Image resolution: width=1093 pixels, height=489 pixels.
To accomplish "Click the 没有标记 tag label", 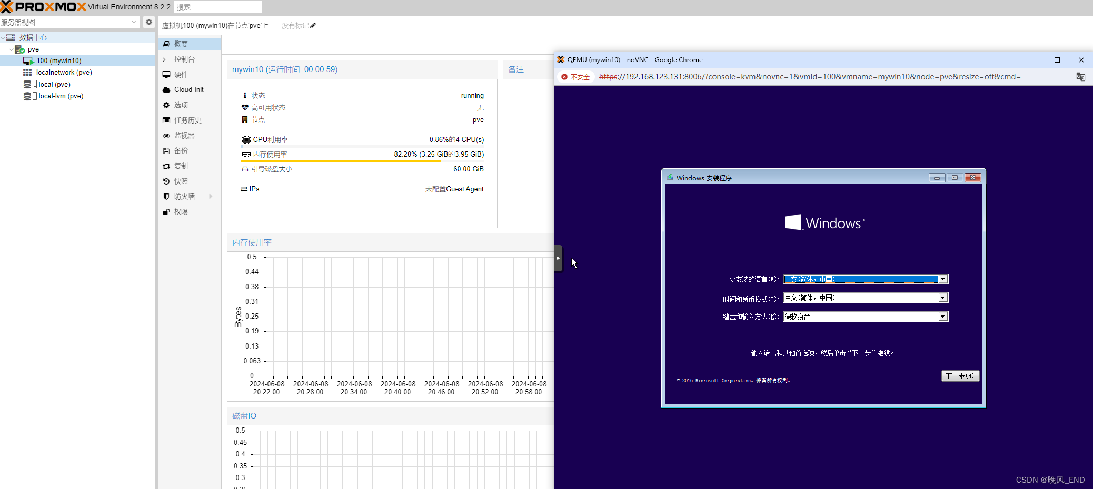I will click(x=295, y=26).
